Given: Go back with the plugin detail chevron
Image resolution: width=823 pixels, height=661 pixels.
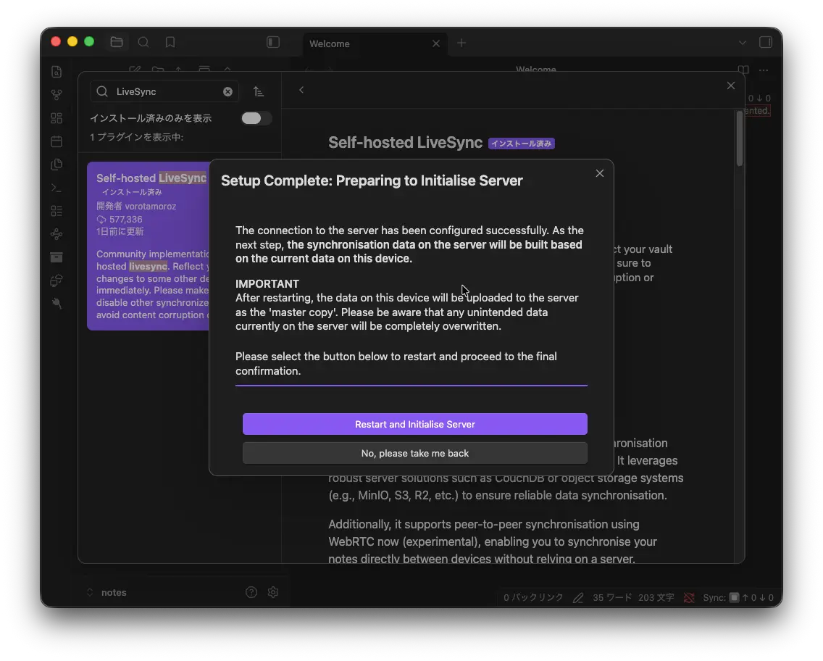Looking at the screenshot, I should coord(301,90).
